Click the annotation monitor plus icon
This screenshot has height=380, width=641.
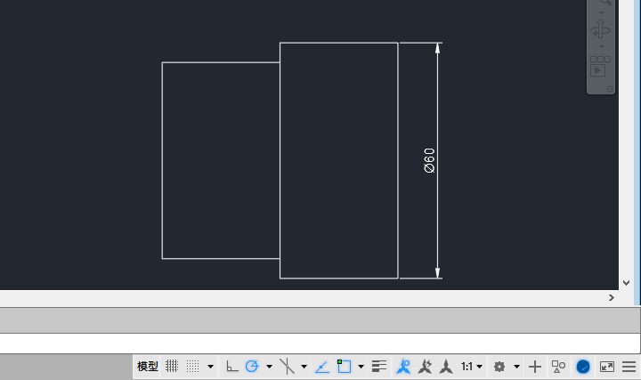point(535,367)
